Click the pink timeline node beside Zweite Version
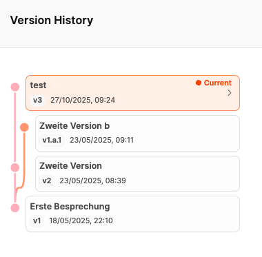This screenshot has height=257, width=262. pos(15,167)
